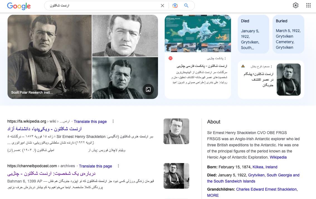316x199 pixels.
Task: Open Kilkea birthplace link
Action: (258, 167)
